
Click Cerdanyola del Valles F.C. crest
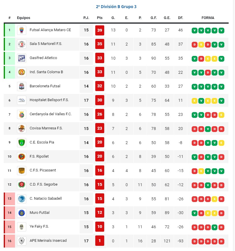point(22,115)
